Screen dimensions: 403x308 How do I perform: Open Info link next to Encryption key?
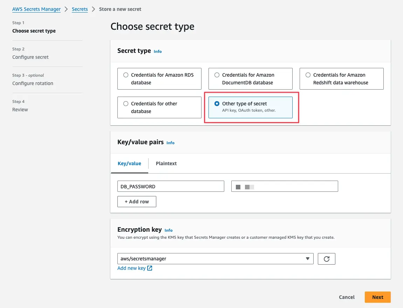click(x=168, y=231)
